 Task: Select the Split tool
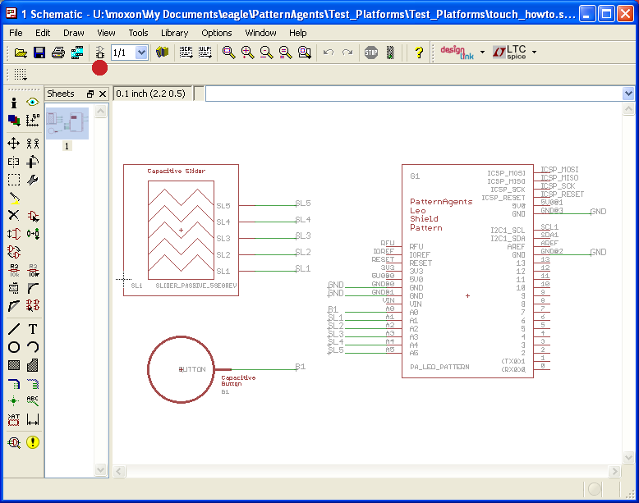tap(14, 305)
